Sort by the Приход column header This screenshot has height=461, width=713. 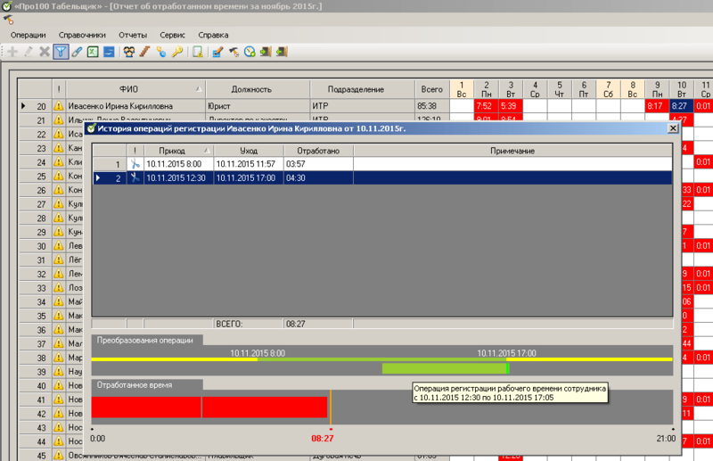tap(179, 151)
